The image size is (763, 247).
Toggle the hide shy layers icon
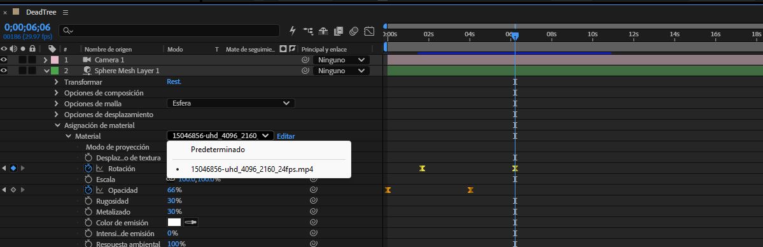(323, 31)
